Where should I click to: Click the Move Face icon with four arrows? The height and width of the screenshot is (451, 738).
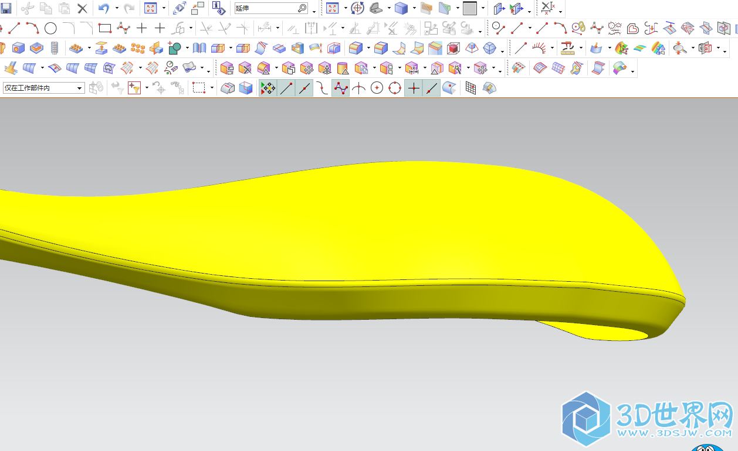(x=306, y=69)
